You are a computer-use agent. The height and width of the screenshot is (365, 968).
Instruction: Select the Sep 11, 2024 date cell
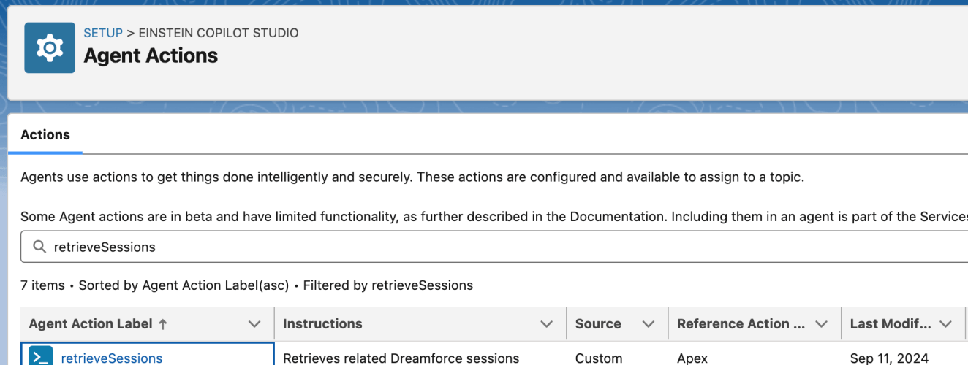(889, 358)
